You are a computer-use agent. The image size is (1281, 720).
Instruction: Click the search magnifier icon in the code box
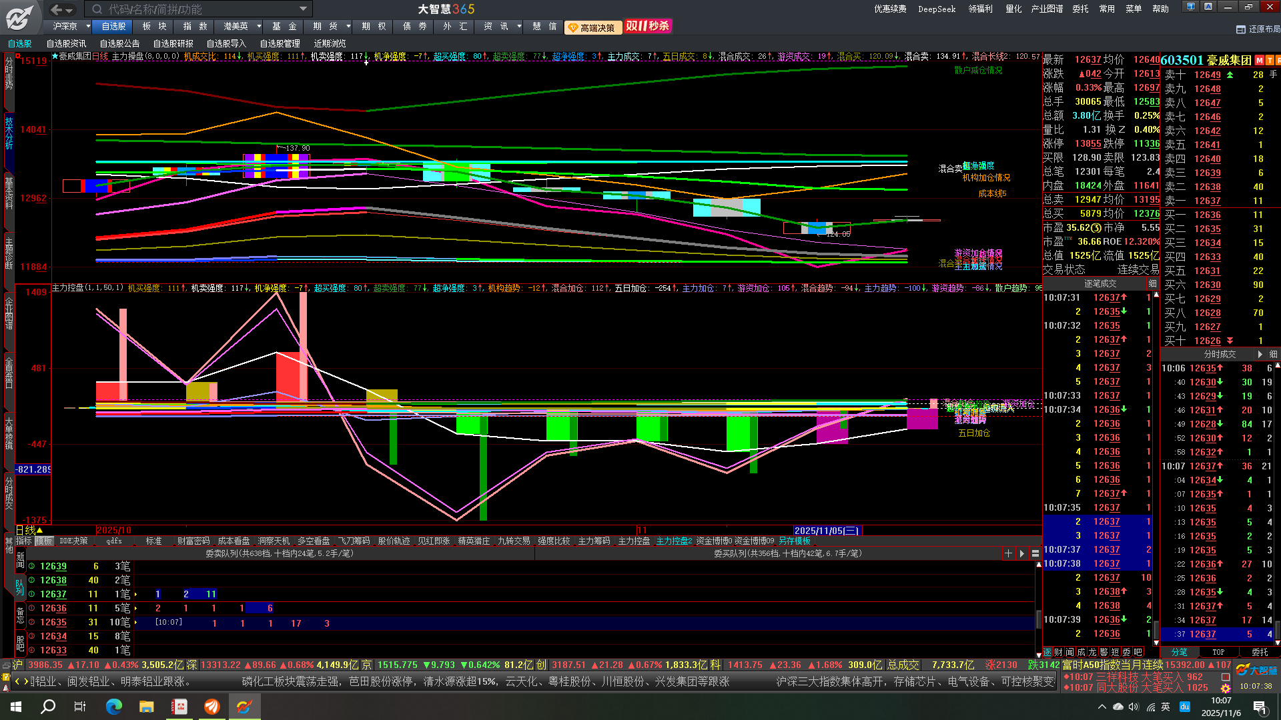[97, 9]
